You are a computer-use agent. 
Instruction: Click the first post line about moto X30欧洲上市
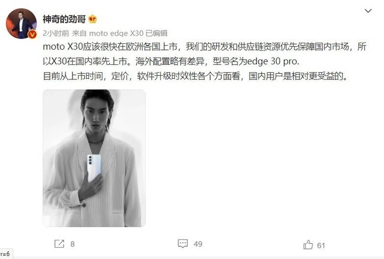pyautogui.click(x=205, y=47)
